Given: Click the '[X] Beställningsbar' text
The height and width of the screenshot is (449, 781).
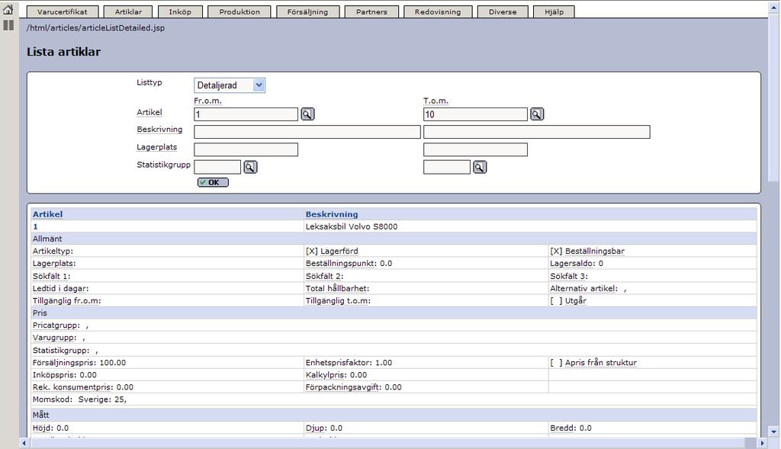Looking at the screenshot, I should pos(587,252).
